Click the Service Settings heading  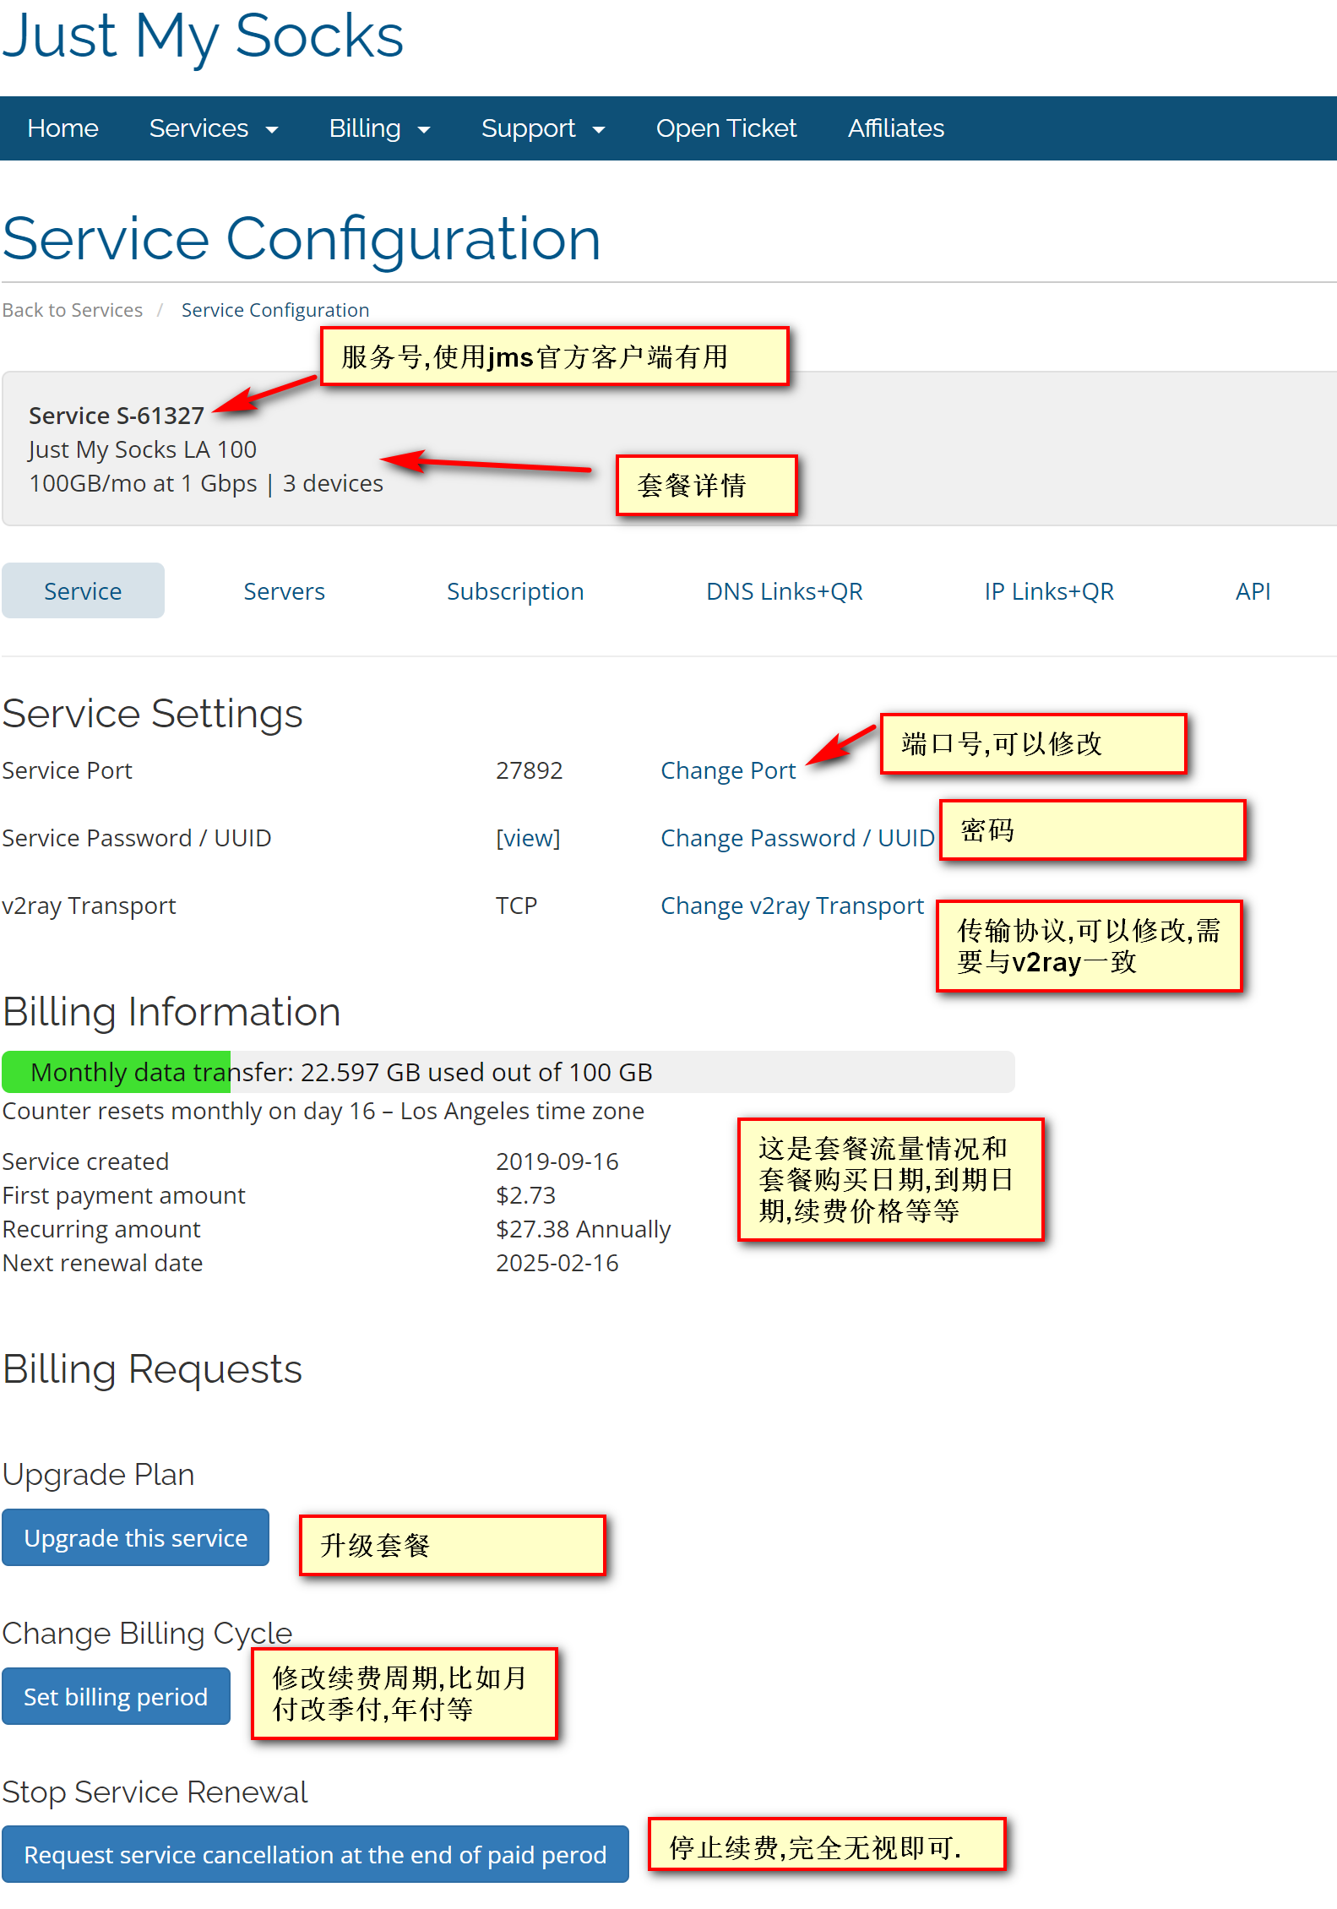(x=153, y=714)
